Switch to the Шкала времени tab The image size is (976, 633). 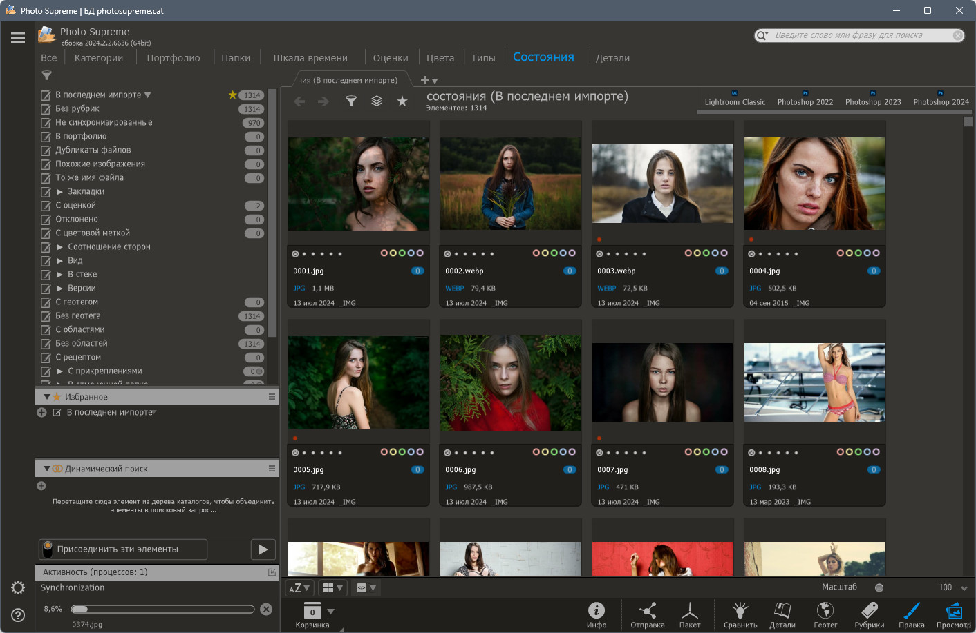[310, 58]
